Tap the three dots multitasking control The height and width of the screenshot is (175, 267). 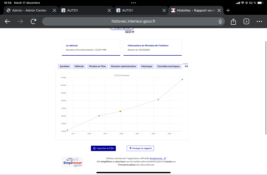(x=133, y=3)
